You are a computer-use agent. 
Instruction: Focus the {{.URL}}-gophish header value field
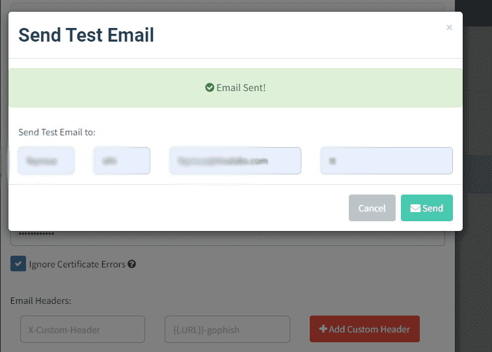[x=227, y=329]
